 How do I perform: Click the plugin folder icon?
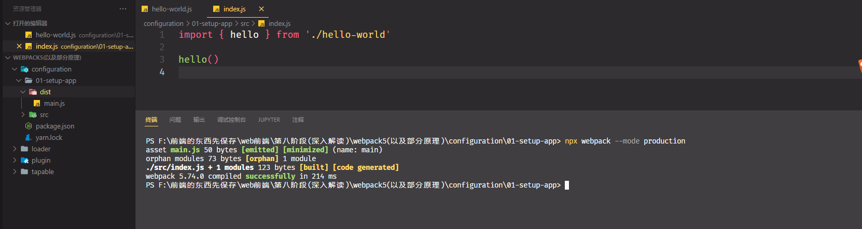pyautogui.click(x=24, y=160)
